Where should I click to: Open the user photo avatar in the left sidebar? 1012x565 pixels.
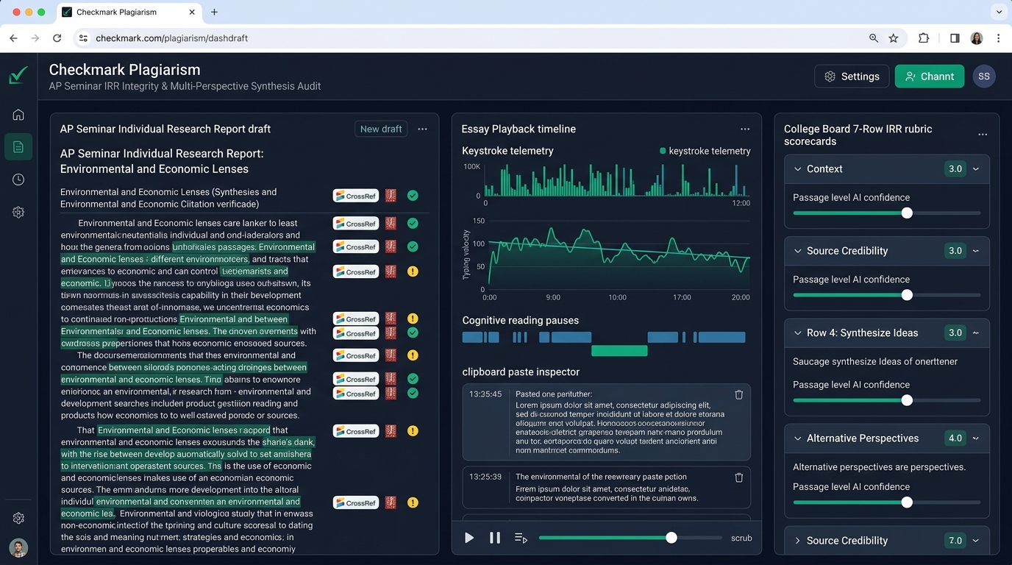pos(18,547)
